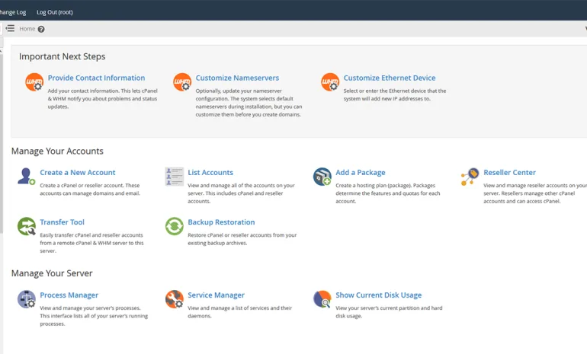
Task: Open the help question mark next to Home
Action: 41,29
